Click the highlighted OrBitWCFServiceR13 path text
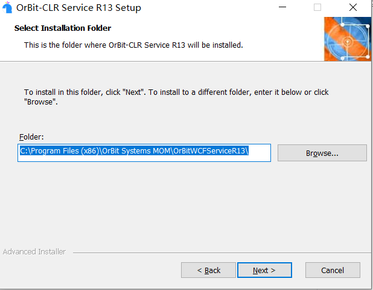The image size is (373, 290). (211, 150)
